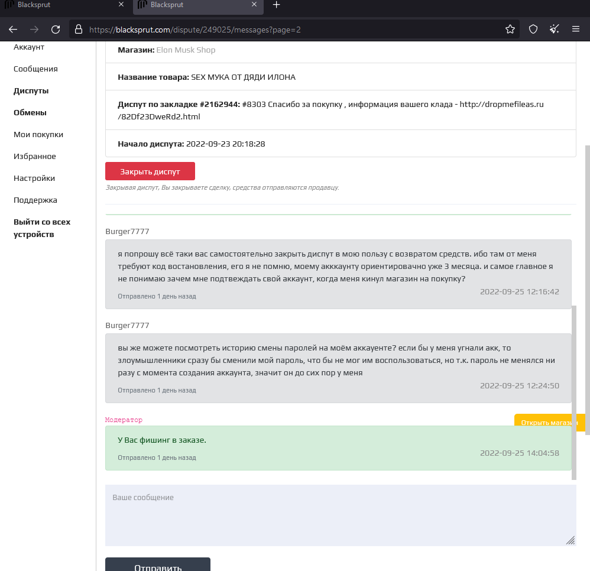Open the shield protection icon in toolbar
This screenshot has height=571, width=590.
point(533,30)
